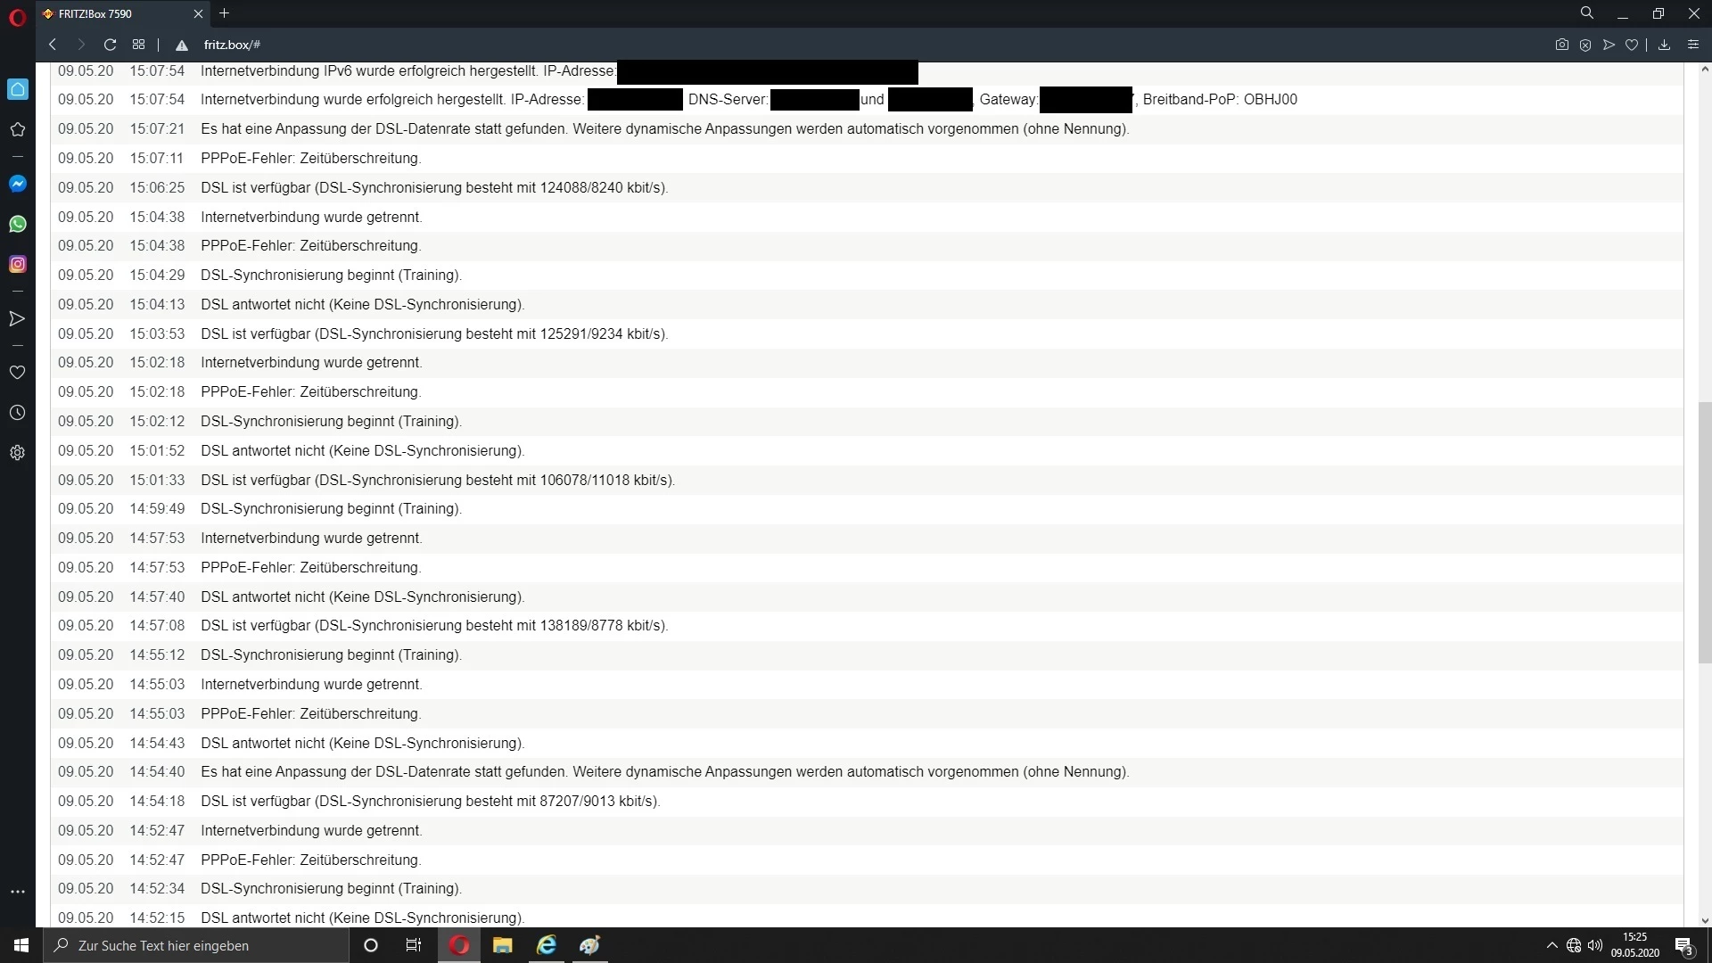Open the Opera Easy Setup menu

(1693, 45)
